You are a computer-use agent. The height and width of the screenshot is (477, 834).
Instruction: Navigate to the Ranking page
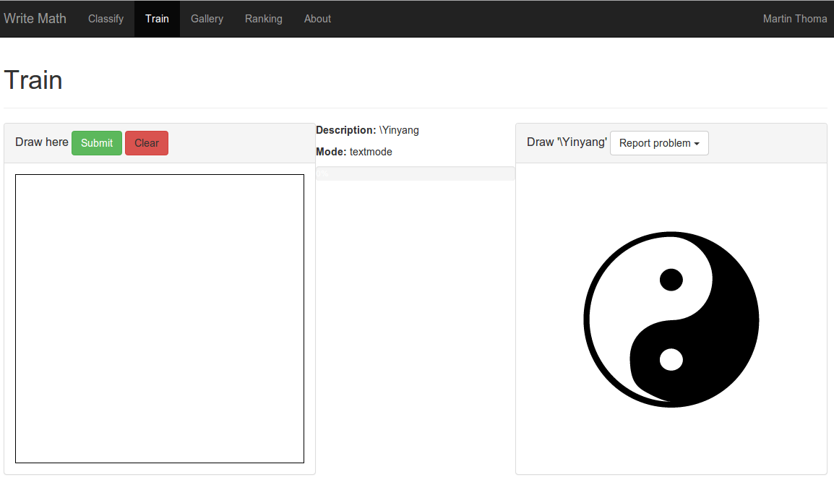pyautogui.click(x=263, y=19)
